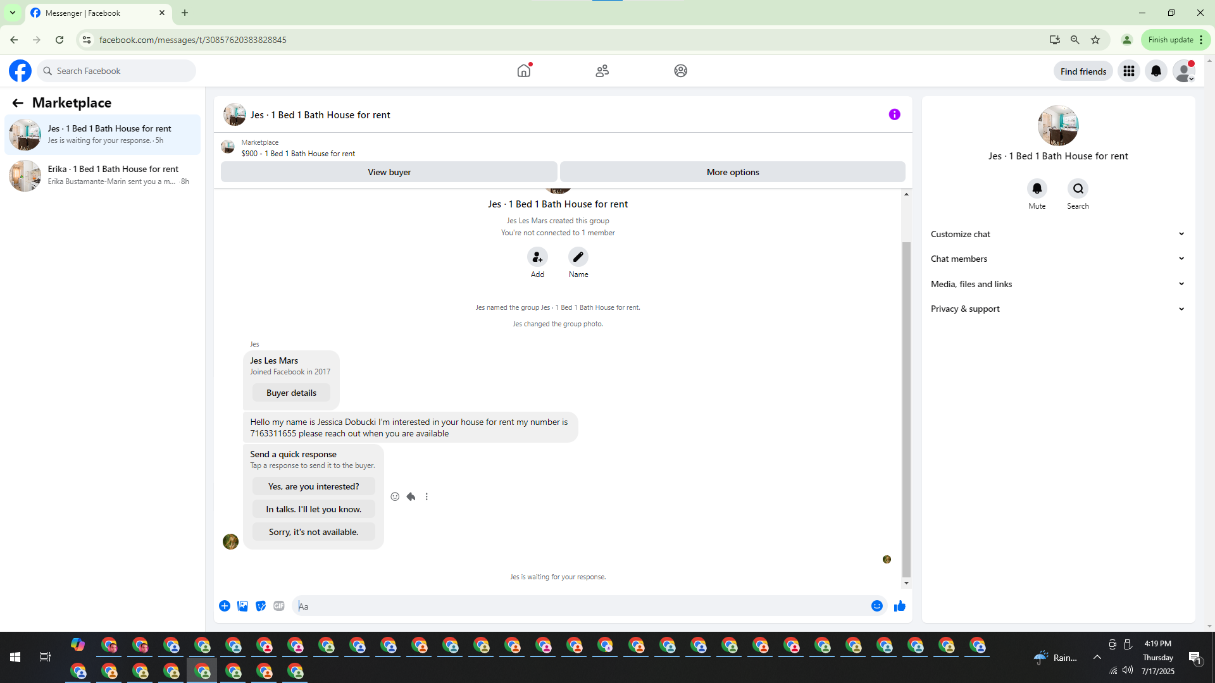Click the reply arrow beside message
The width and height of the screenshot is (1215, 683).
point(411,496)
